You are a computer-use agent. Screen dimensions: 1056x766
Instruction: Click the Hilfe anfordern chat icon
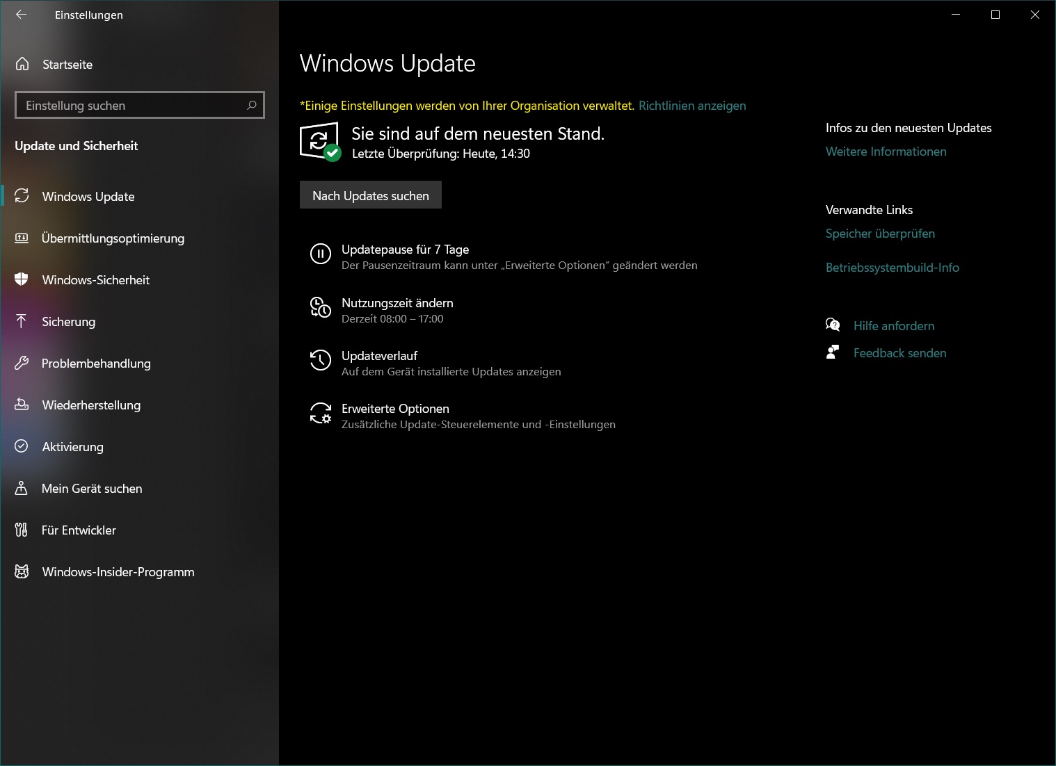click(833, 325)
